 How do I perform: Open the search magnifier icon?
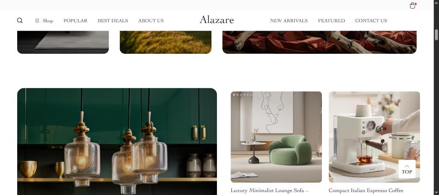click(x=20, y=20)
